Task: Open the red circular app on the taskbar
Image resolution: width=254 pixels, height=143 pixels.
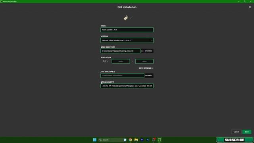Action: [154, 139]
